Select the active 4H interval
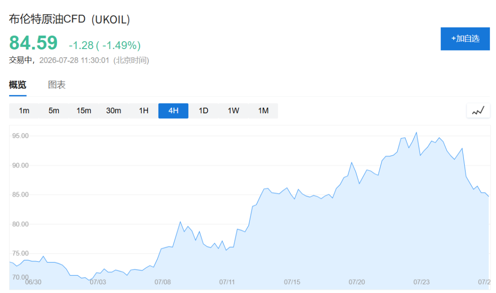 point(173,111)
